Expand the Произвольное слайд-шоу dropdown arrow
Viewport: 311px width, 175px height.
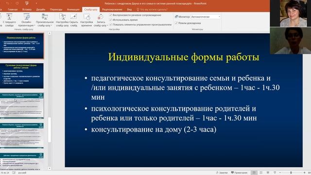pos(52,26)
